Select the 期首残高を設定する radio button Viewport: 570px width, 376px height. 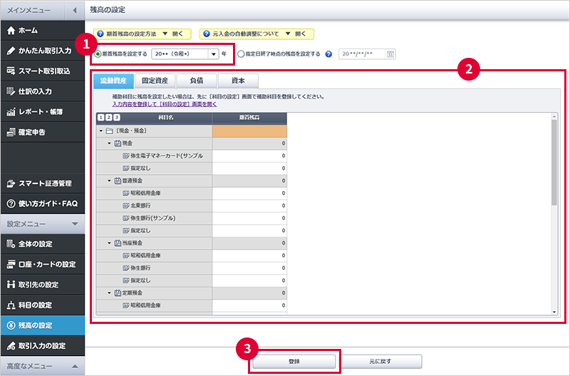pyautogui.click(x=98, y=54)
